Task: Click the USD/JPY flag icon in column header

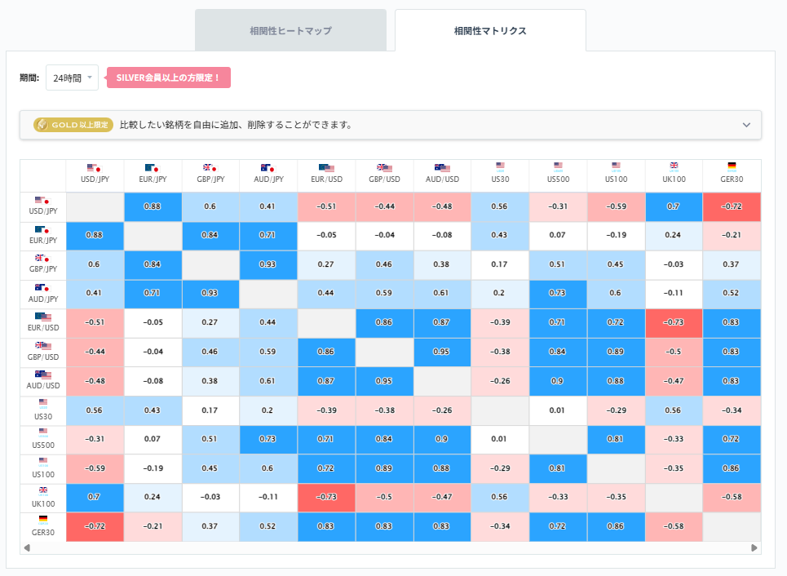Action: pos(95,166)
